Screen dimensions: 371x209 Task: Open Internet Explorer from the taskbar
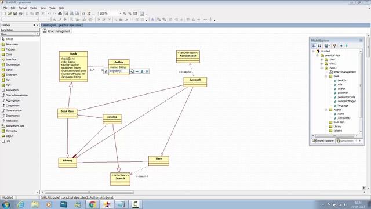[21, 204]
